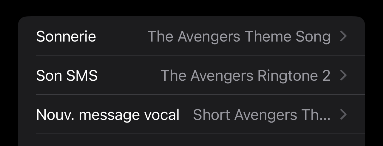Change the text tone from The Avengers Ringtone 2

[x=245, y=75]
